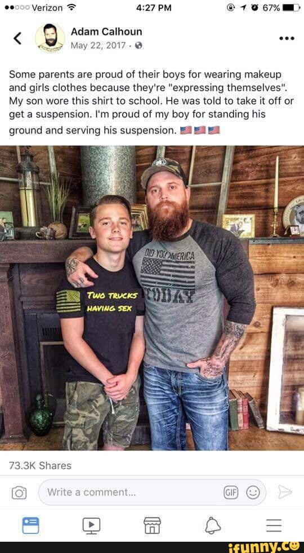Screen dimensions: 304x553
Task: Switch to the Watch video tab
Action: 91,525
